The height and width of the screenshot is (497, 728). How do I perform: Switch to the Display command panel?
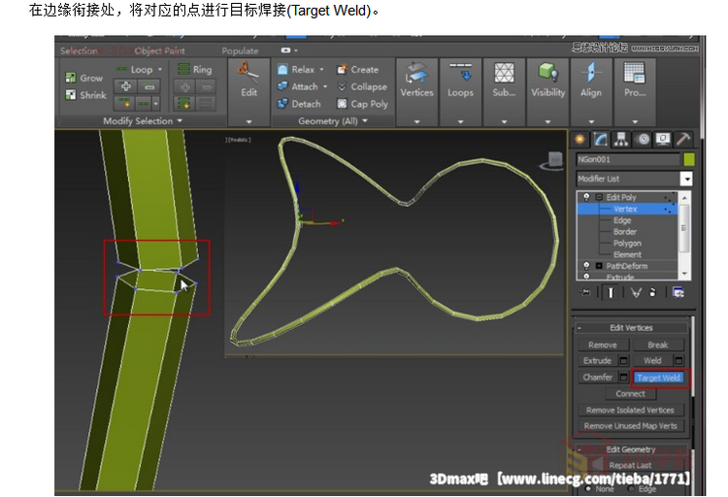[663, 140]
